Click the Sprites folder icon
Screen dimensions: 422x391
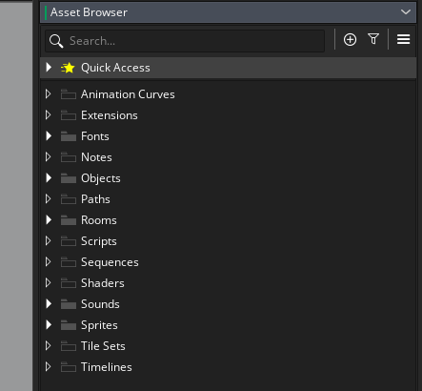69,325
